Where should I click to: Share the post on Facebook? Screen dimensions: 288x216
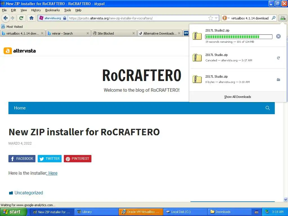(22, 159)
